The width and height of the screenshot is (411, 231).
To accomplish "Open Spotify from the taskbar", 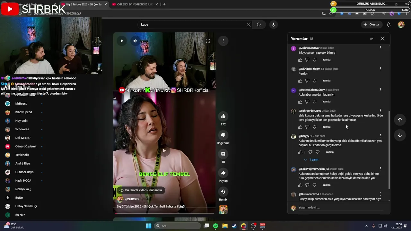I will (215, 226).
